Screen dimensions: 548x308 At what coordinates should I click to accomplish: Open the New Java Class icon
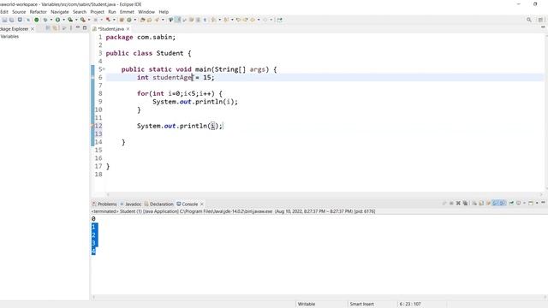point(129,20)
